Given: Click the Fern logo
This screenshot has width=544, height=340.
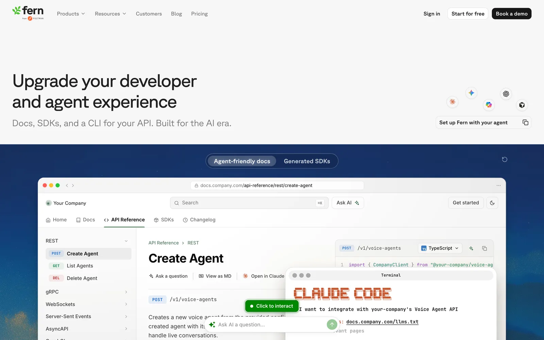Looking at the screenshot, I should [x=28, y=13].
